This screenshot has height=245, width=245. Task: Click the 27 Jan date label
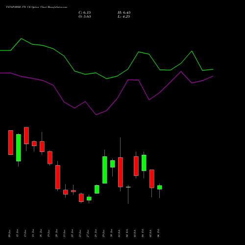[88, 233]
